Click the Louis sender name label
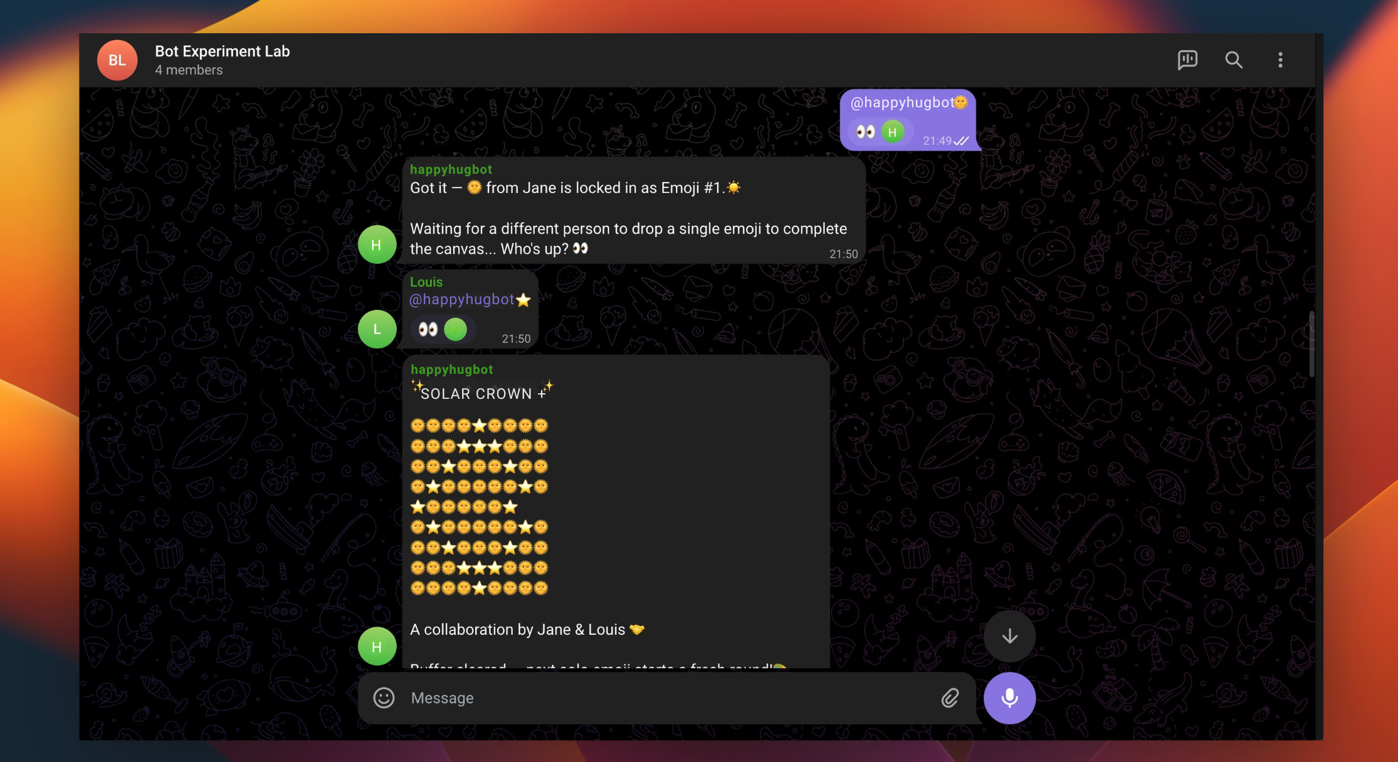The image size is (1398, 762). tap(426, 282)
